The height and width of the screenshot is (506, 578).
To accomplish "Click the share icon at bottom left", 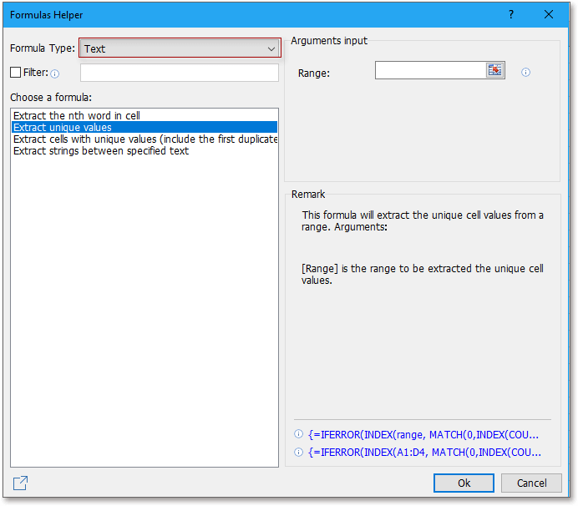I will (x=20, y=483).
